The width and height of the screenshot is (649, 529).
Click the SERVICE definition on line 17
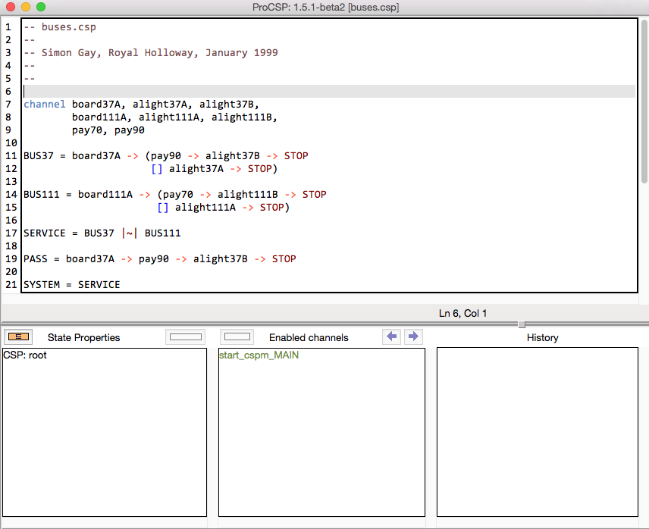(x=44, y=233)
